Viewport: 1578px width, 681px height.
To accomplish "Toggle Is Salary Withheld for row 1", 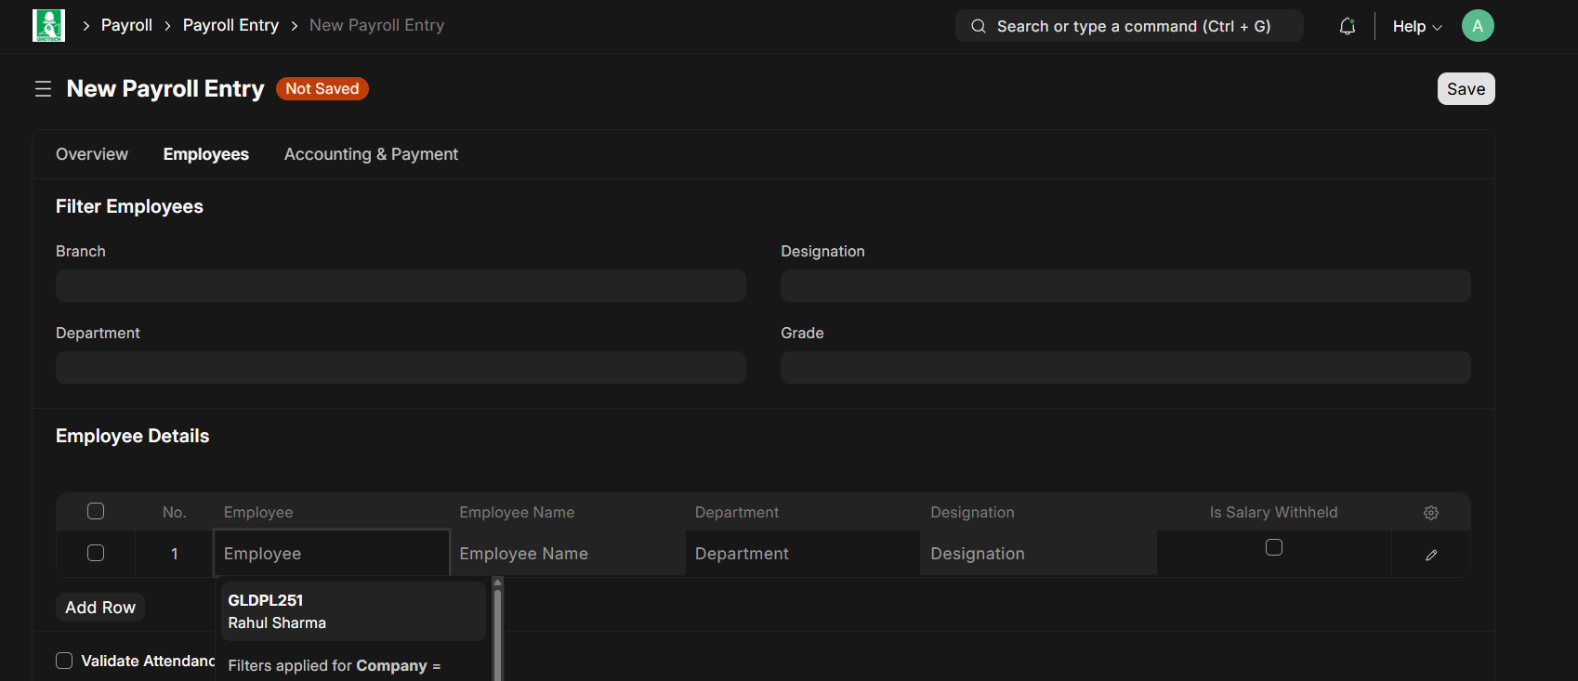I will pyautogui.click(x=1273, y=547).
